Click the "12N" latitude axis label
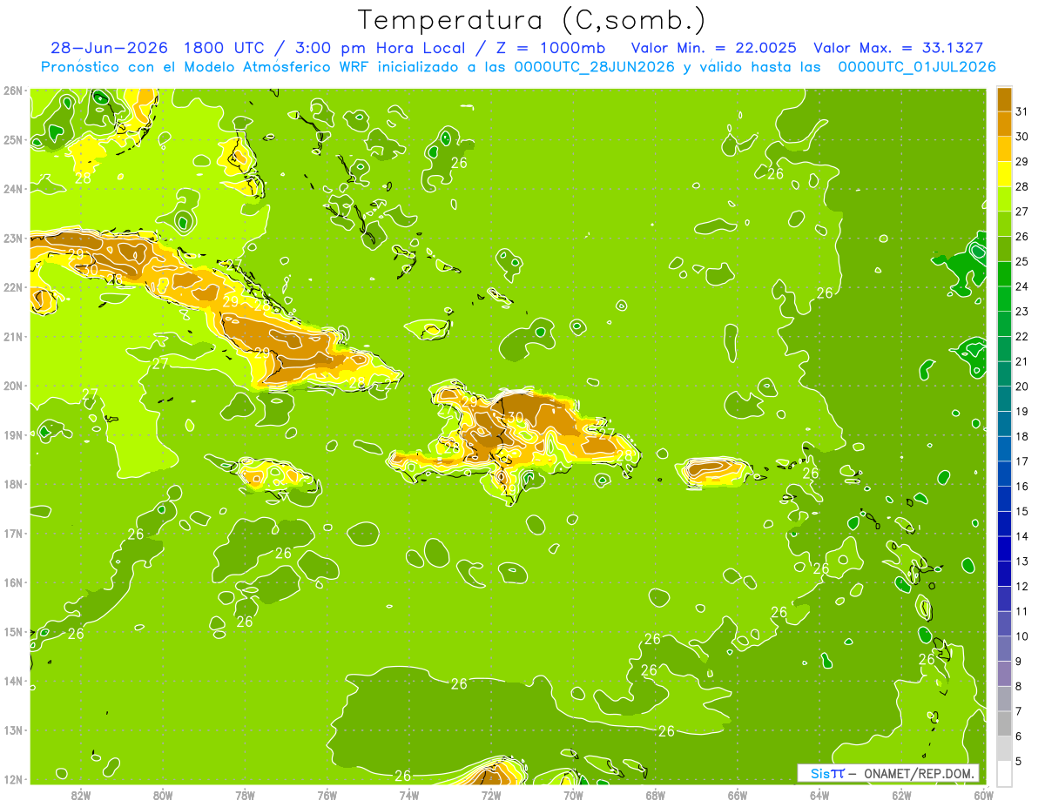Screen dimensions: 1045x807 click(x=12, y=778)
